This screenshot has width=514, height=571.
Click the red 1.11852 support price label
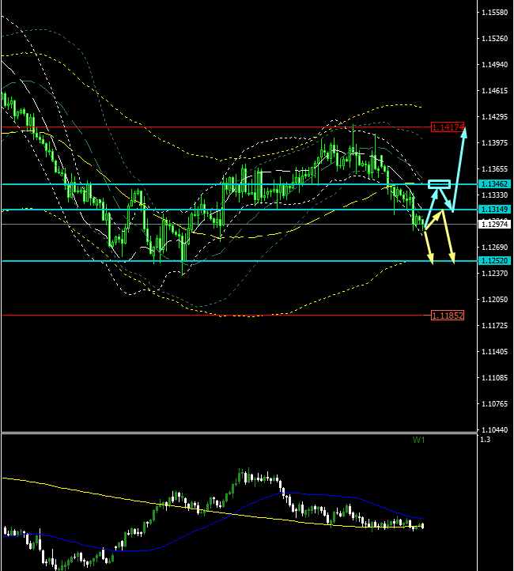tap(448, 316)
